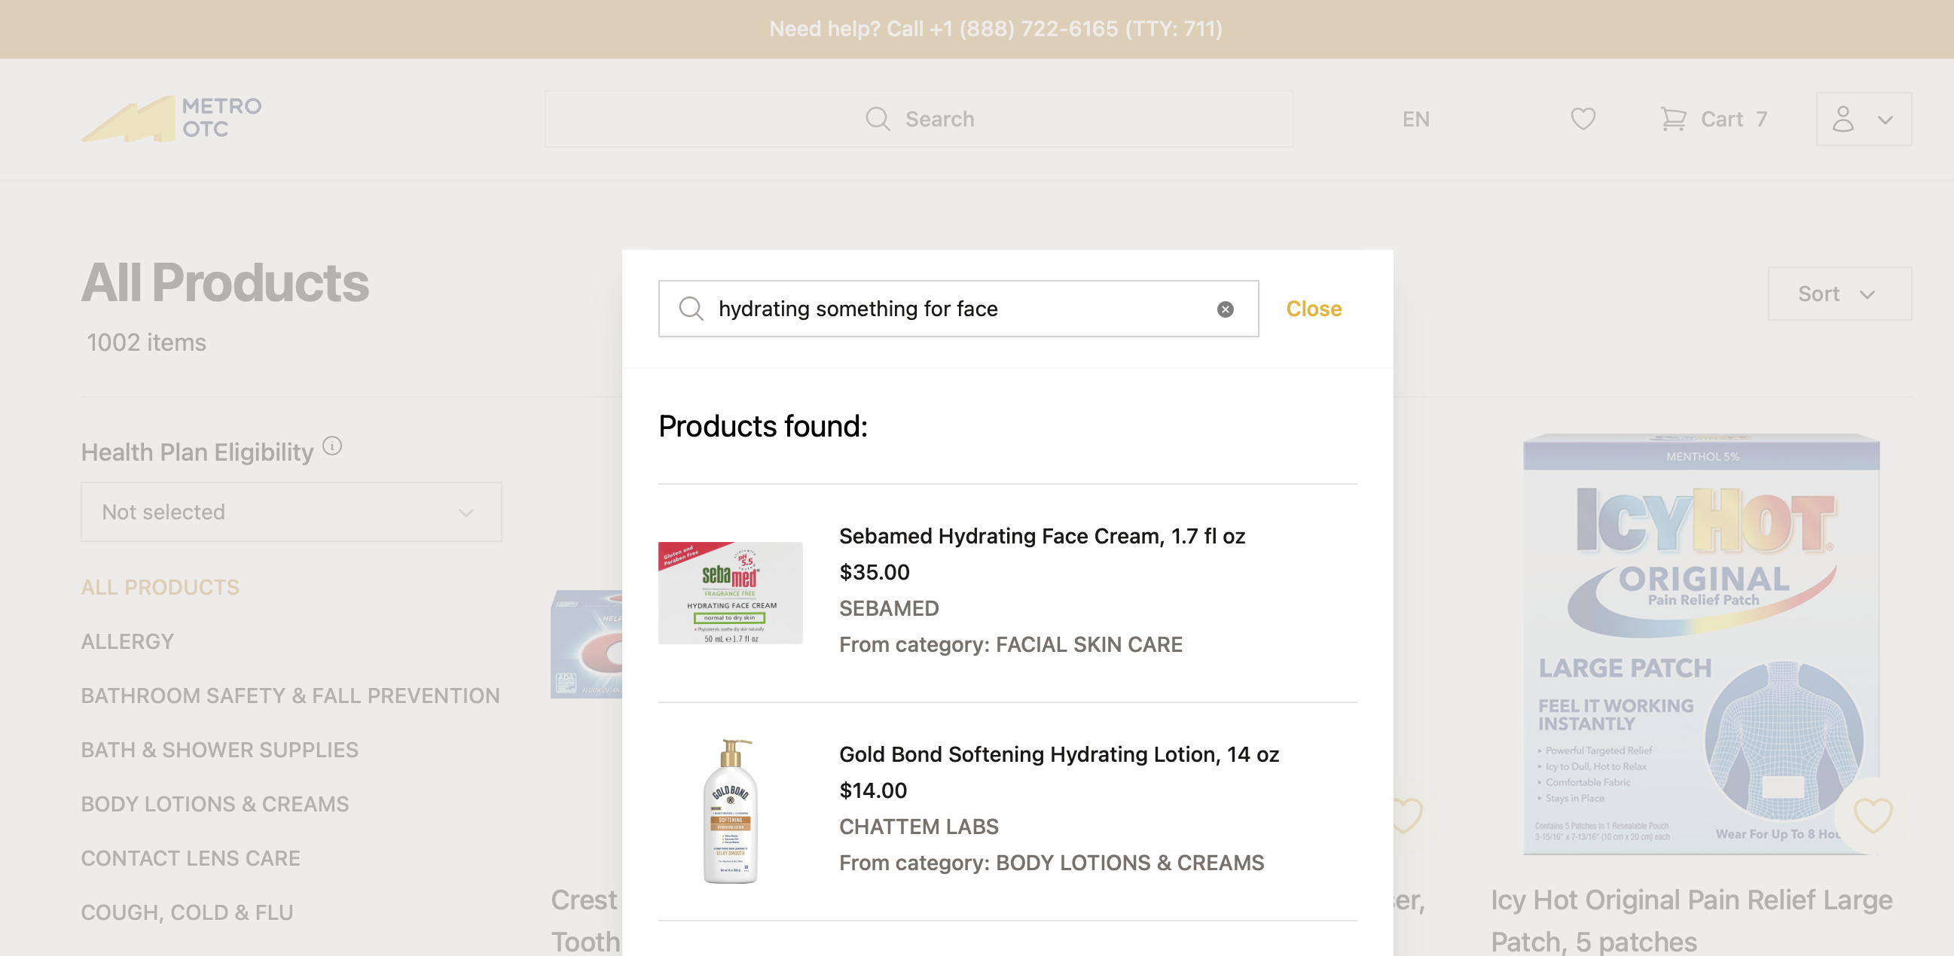This screenshot has height=956, width=1954.
Task: Expand the account menu chevron
Action: (x=1884, y=119)
